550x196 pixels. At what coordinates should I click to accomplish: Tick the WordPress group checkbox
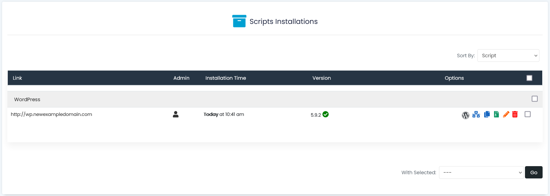(534, 99)
